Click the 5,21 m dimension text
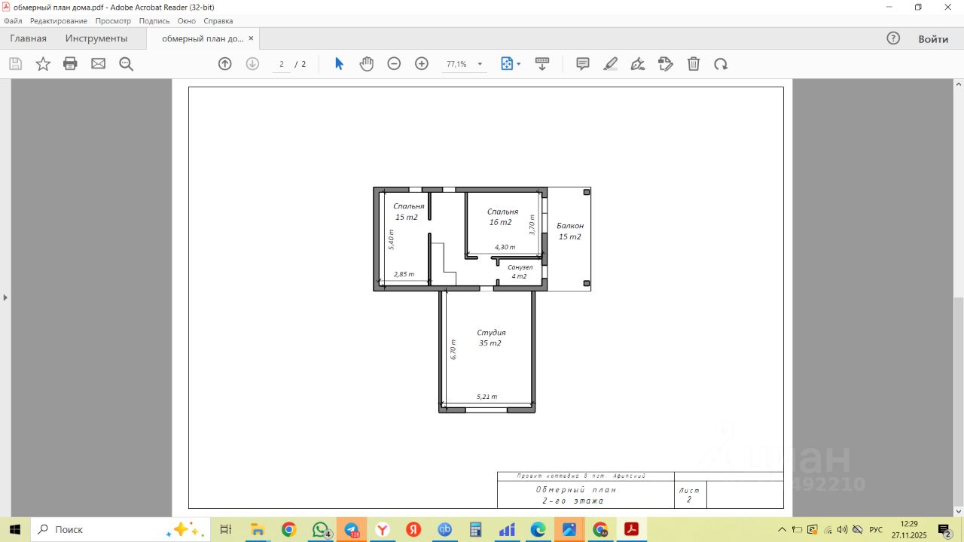The width and height of the screenshot is (964, 542). (487, 397)
